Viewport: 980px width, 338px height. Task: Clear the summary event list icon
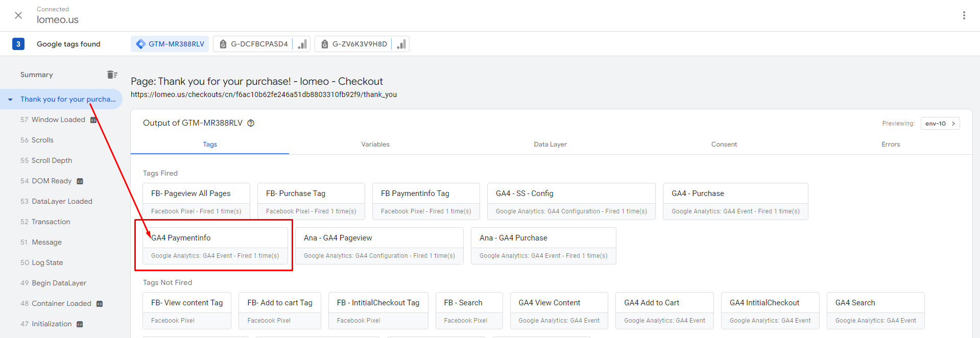coord(112,75)
